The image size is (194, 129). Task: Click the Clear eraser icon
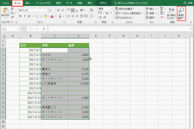pos(162,17)
